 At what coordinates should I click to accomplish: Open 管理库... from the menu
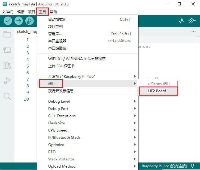[x=88, y=34]
